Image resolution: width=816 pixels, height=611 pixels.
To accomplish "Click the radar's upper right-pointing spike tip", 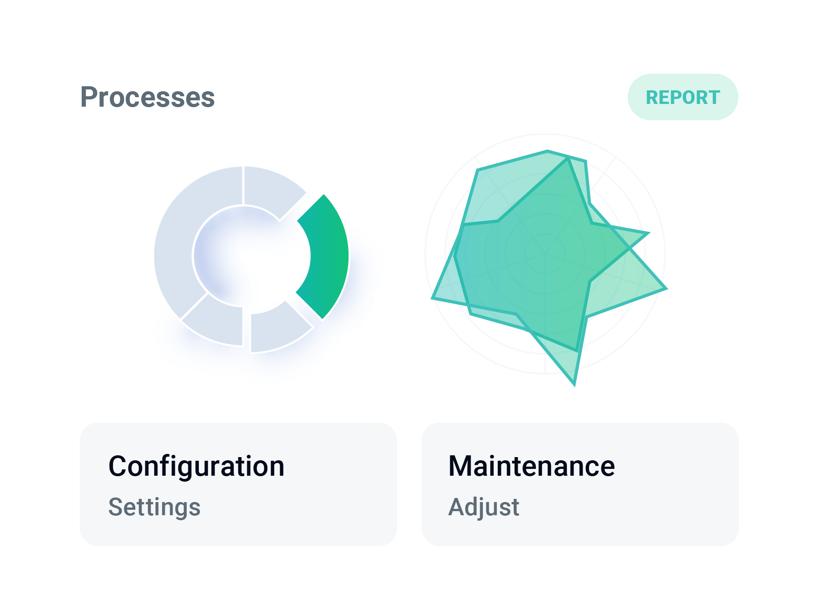I will coord(649,233).
